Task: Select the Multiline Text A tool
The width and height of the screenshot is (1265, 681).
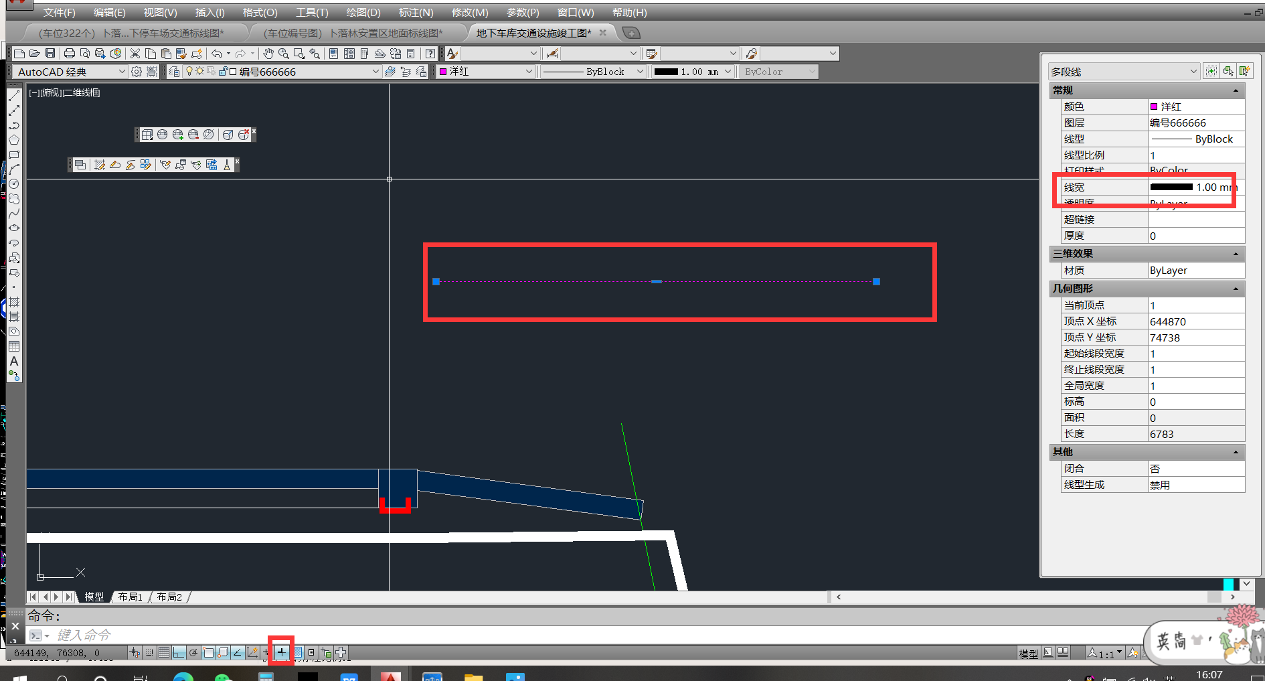Action: (x=14, y=361)
